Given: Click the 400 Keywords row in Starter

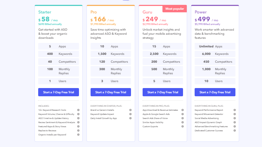Looking at the screenshot, I should 58,54.
